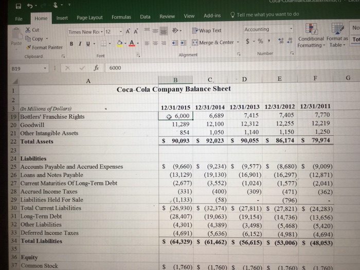360x270 pixels.
Task: Click the Conditional Formatting icon
Action: (311, 29)
